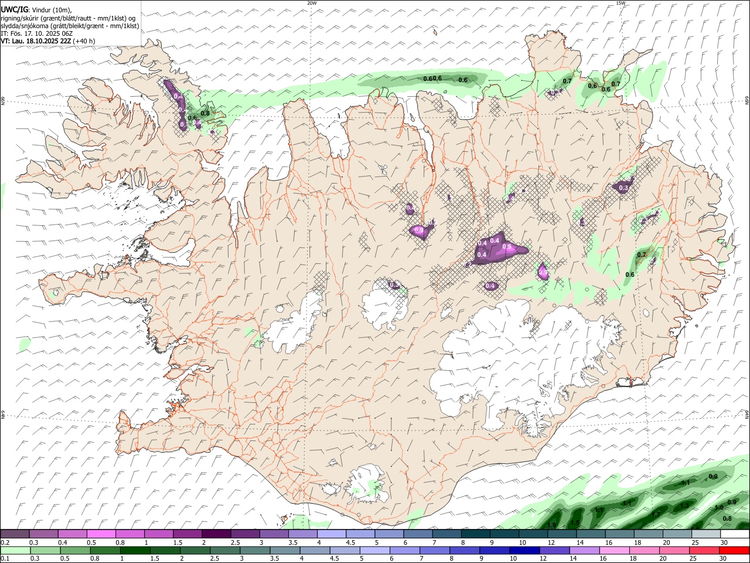Click the 1.9 precipitation value offshore southeast

point(551,525)
